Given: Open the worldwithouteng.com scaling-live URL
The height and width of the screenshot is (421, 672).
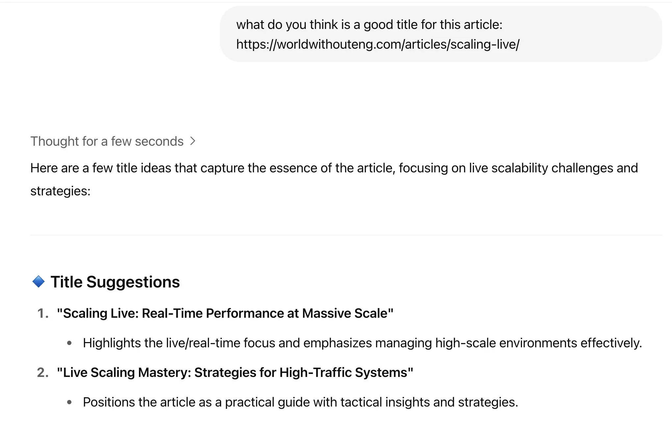Looking at the screenshot, I should click(378, 44).
